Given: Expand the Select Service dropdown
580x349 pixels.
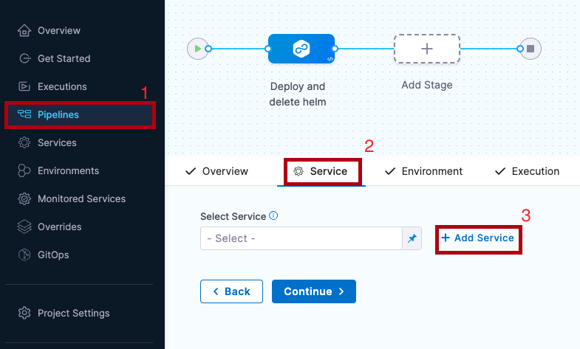Looking at the screenshot, I should pyautogui.click(x=301, y=238).
